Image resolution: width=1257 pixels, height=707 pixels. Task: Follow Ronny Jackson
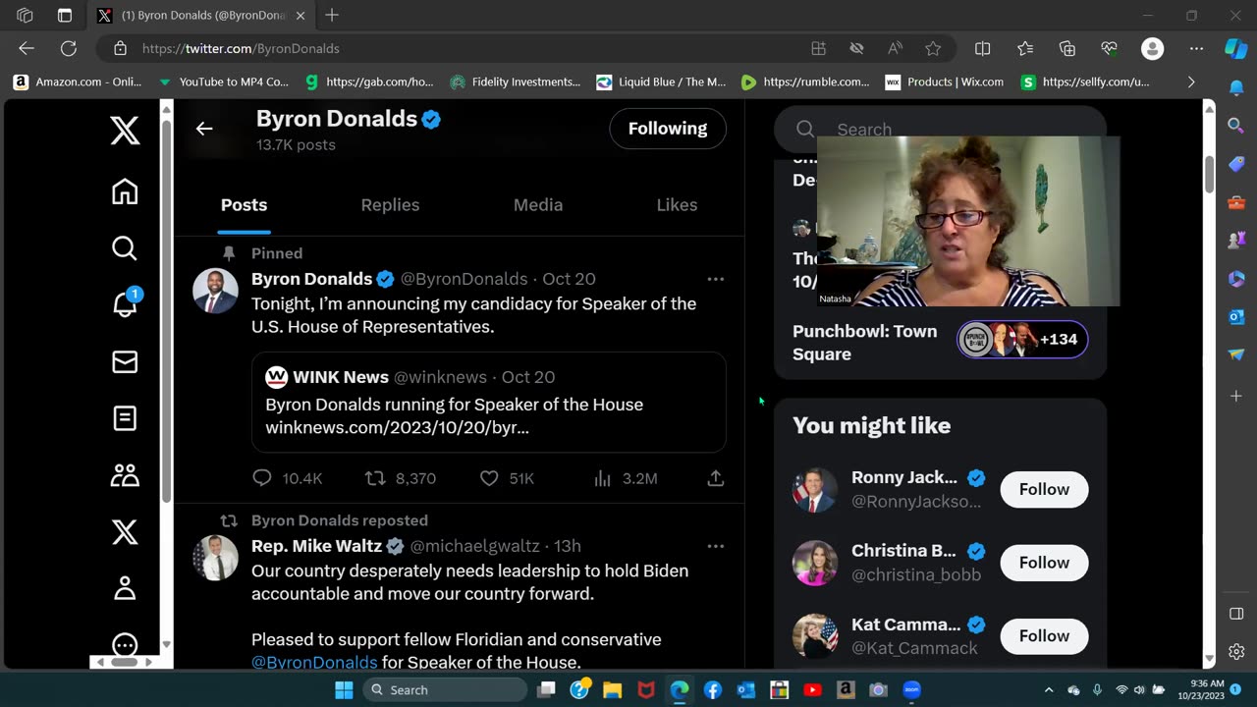point(1044,489)
